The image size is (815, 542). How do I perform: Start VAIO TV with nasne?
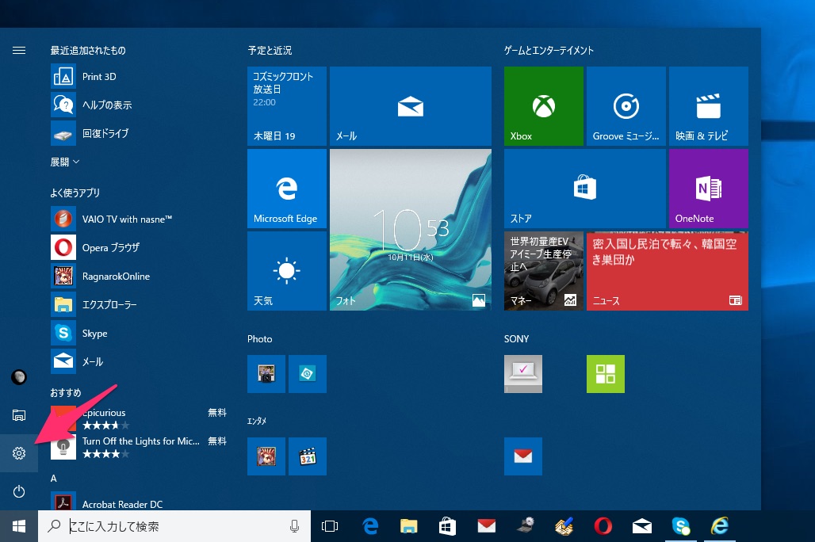(138, 219)
